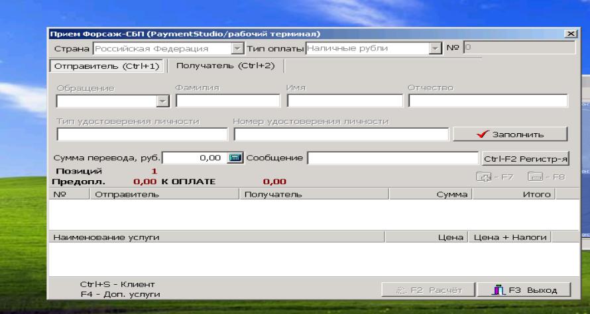The height and width of the screenshot is (314, 590).
Task: Open the Обращение salutation dropdown
Action: [x=162, y=101]
